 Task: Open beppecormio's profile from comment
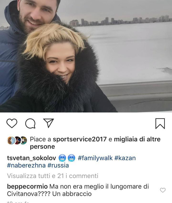(27, 187)
